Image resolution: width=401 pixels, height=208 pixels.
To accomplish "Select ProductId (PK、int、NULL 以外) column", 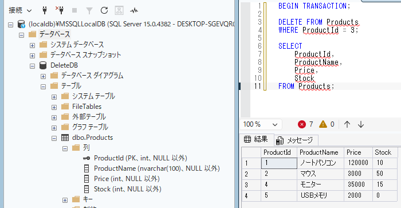I will tap(140, 158).
